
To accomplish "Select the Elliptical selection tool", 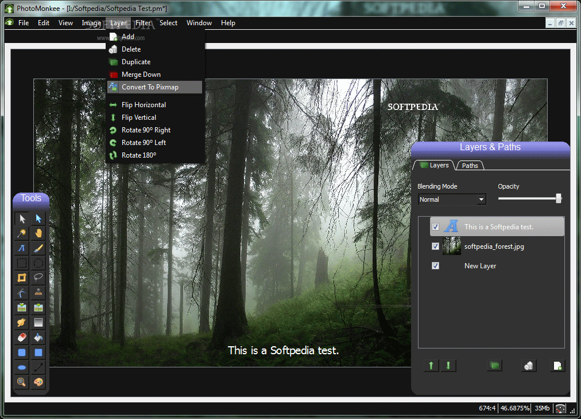I will (38, 263).
